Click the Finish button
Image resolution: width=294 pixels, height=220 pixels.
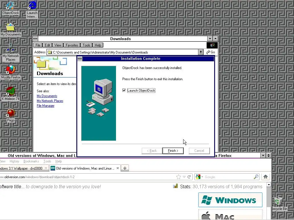[173, 151]
